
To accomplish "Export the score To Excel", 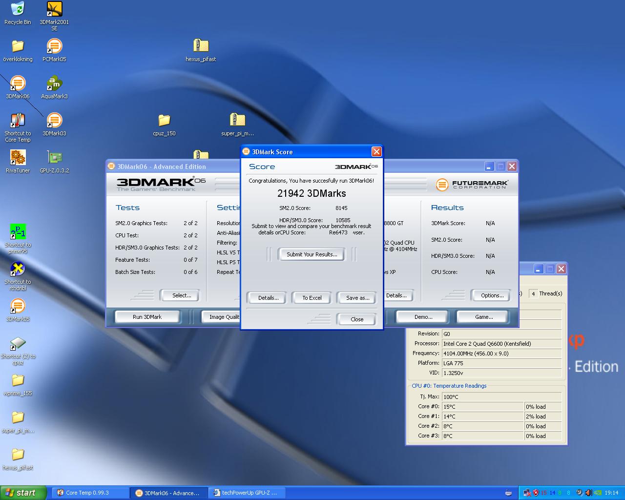I will click(312, 298).
